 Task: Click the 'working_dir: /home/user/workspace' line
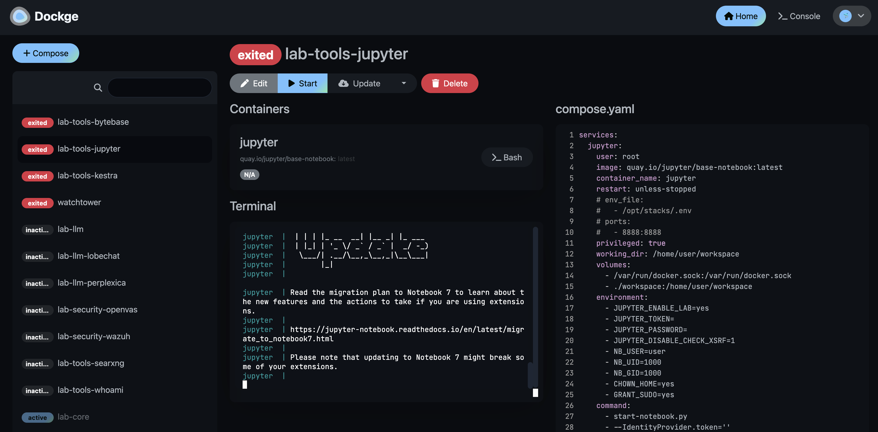click(667, 254)
